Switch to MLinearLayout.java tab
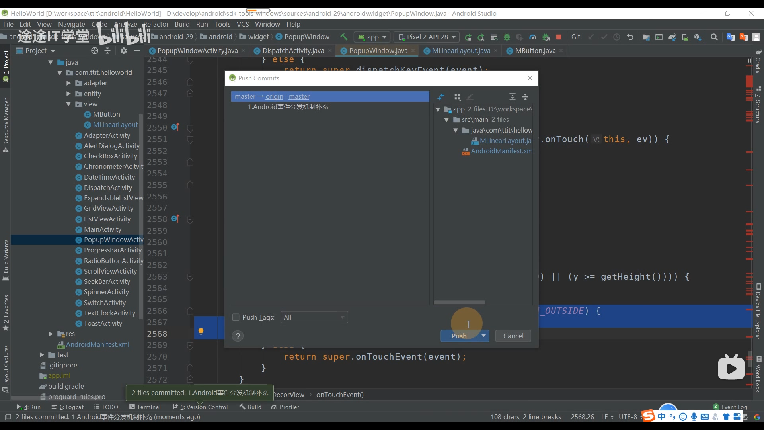The image size is (764, 430). [x=461, y=51]
